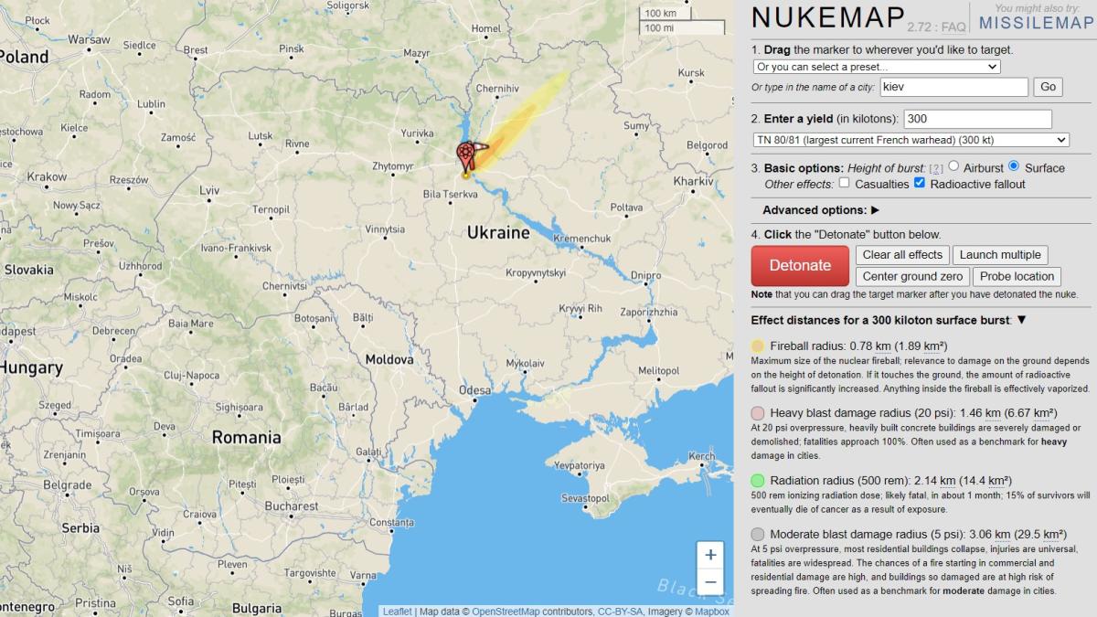
Task: Expand the Advanced options section
Action: 815,210
